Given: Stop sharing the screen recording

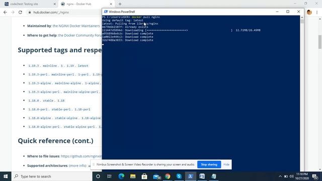Looking at the screenshot, I should 209,164.
